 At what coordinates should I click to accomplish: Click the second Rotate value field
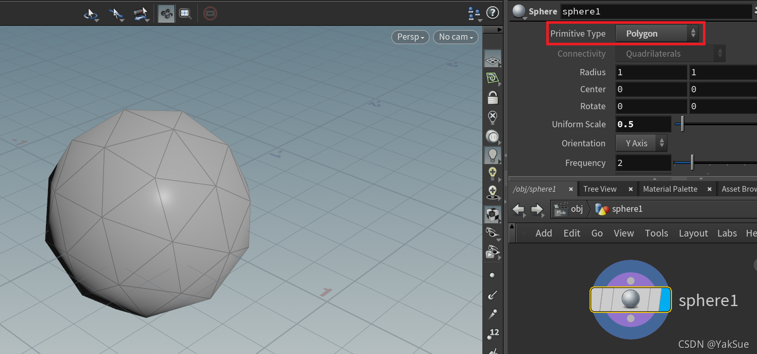coord(723,106)
